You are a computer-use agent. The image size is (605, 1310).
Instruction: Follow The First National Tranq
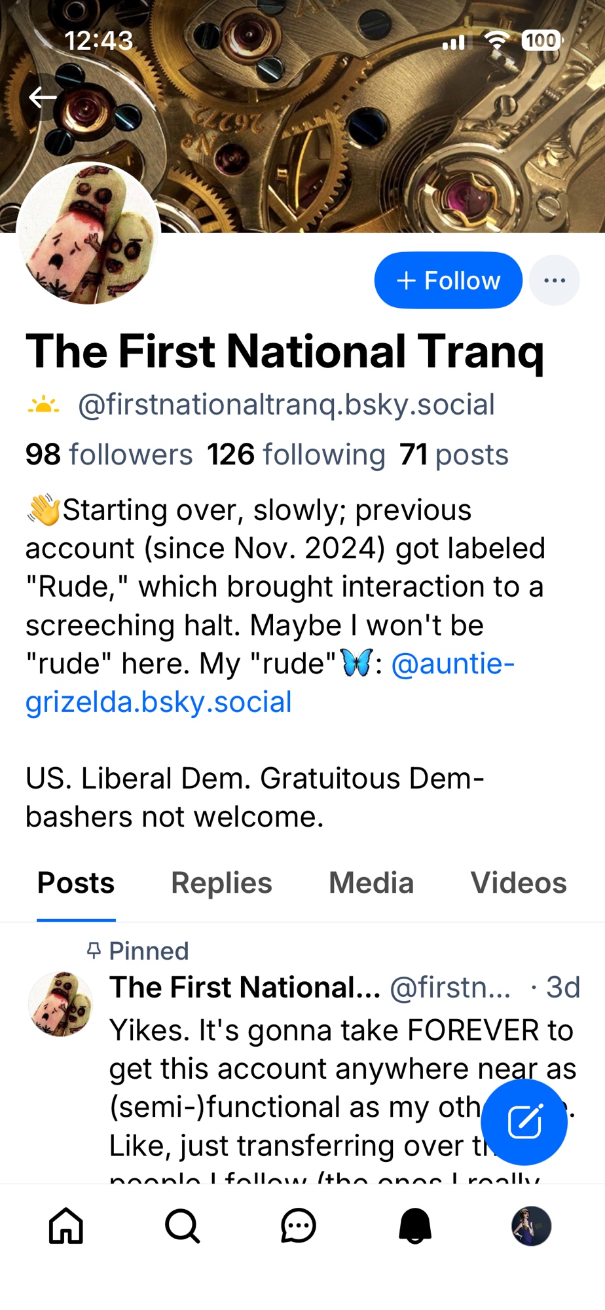click(448, 280)
